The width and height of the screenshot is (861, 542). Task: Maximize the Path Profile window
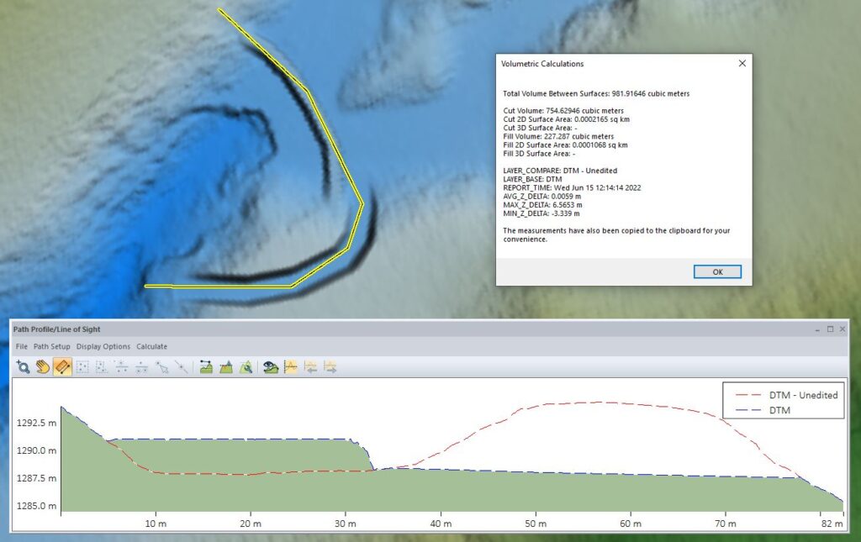tap(830, 329)
